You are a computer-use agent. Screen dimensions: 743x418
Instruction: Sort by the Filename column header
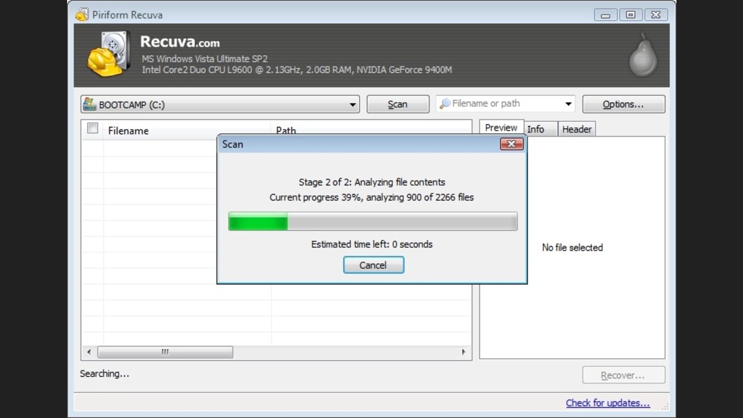187,130
